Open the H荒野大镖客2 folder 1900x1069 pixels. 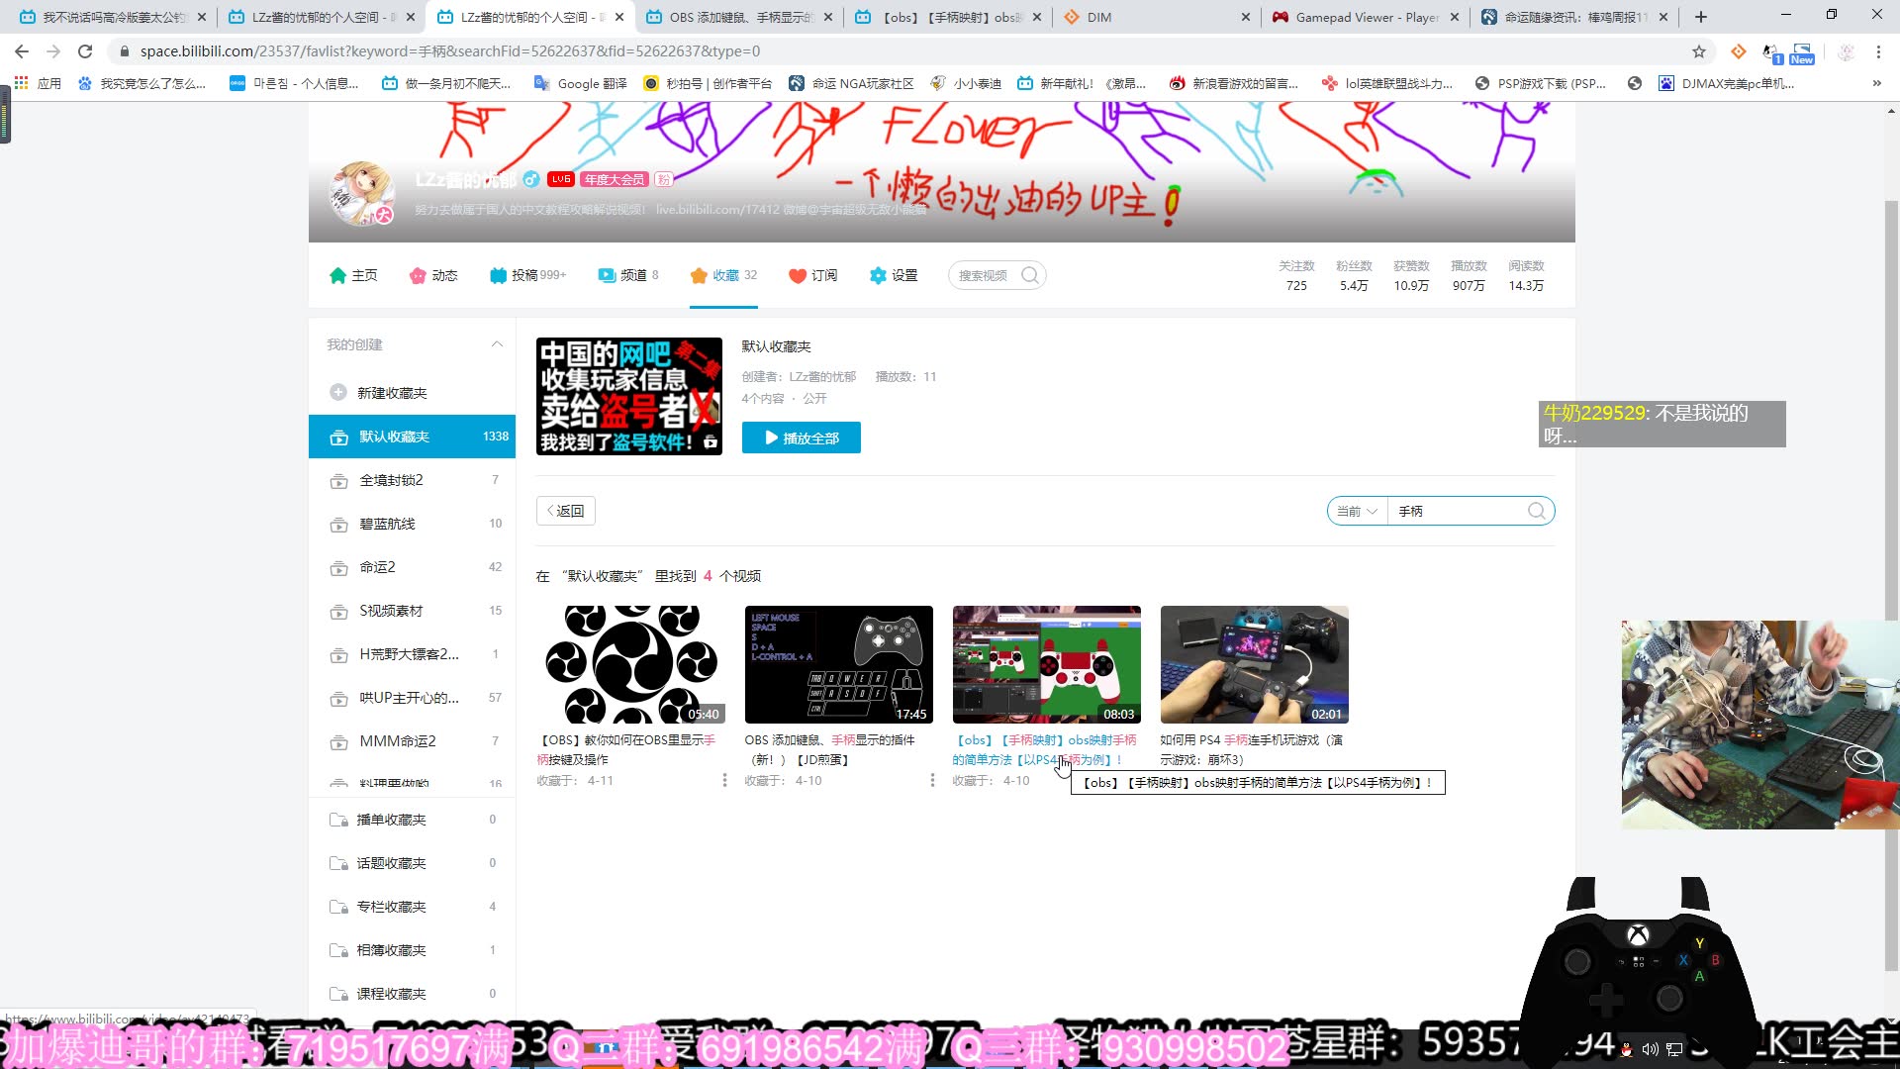(x=412, y=654)
